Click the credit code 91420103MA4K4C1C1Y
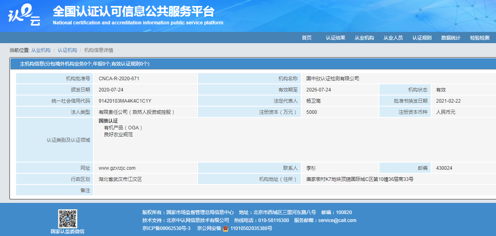Image resolution: width=496 pixels, height=236 pixels. (x=125, y=101)
